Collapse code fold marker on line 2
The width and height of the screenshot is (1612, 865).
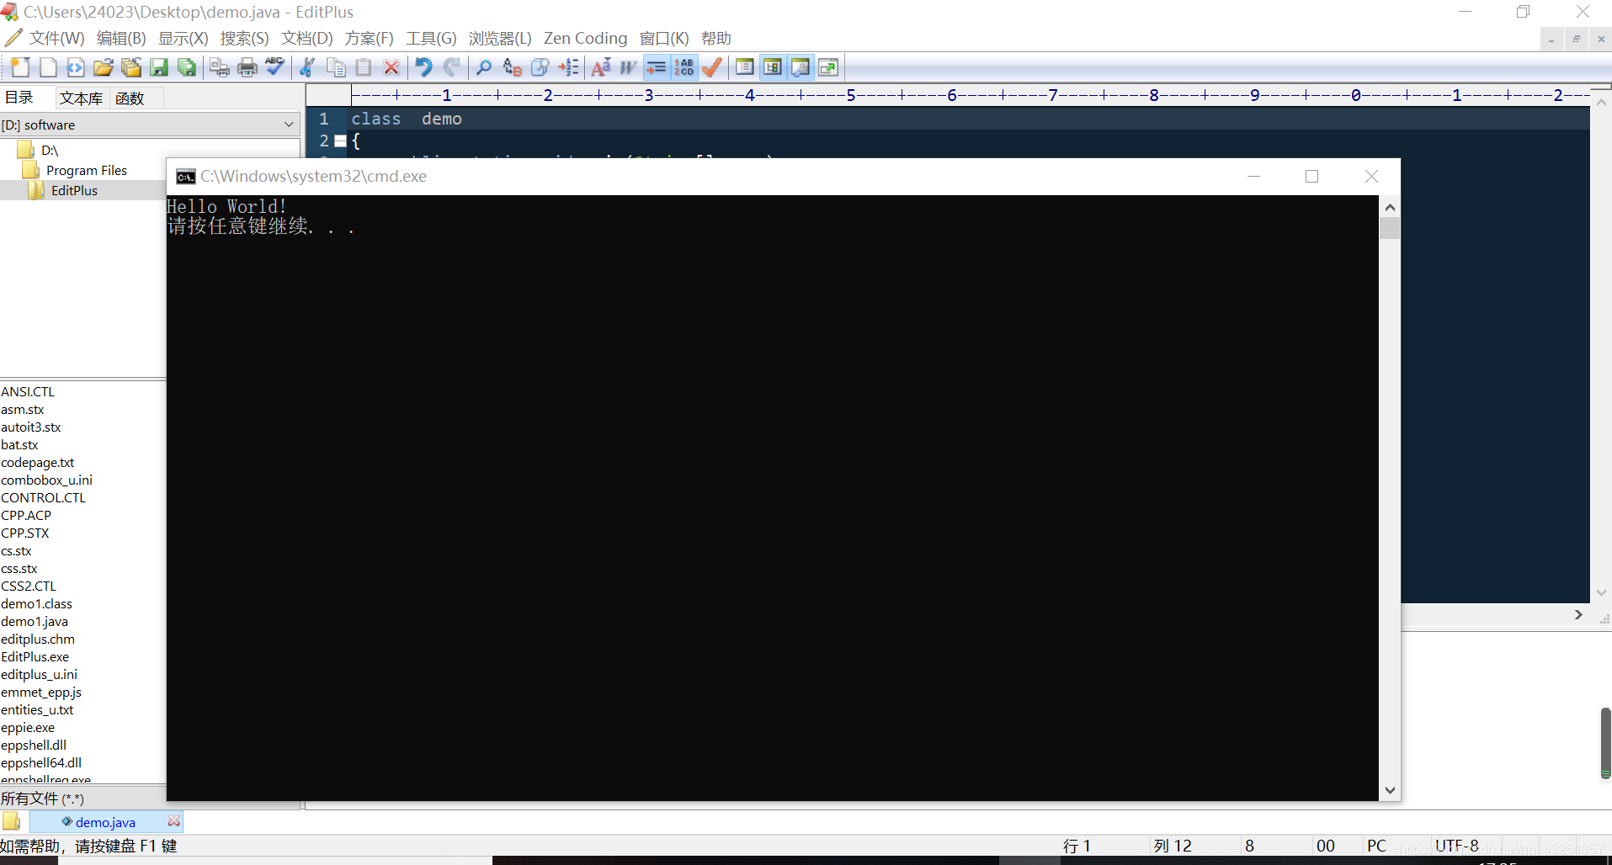click(x=340, y=141)
